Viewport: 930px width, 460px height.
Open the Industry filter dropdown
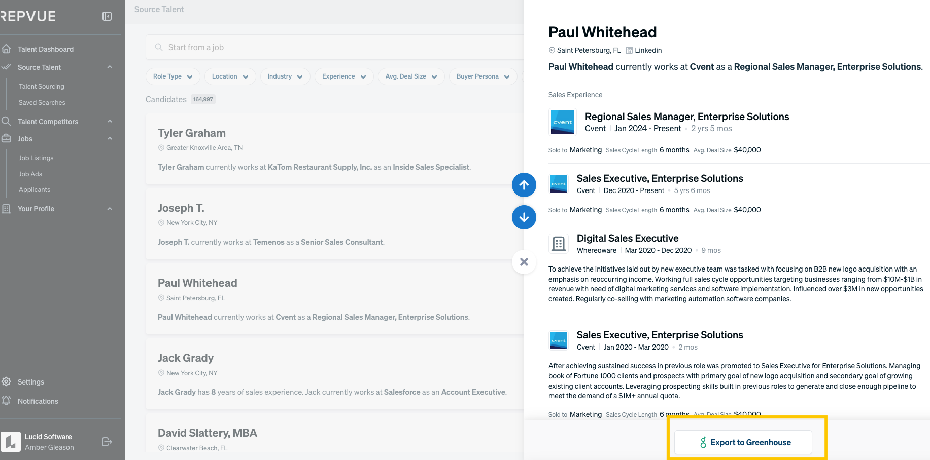tap(285, 76)
